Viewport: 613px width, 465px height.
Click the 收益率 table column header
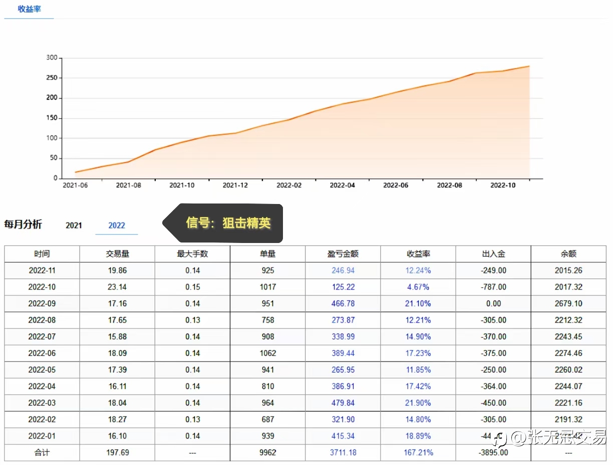click(418, 254)
